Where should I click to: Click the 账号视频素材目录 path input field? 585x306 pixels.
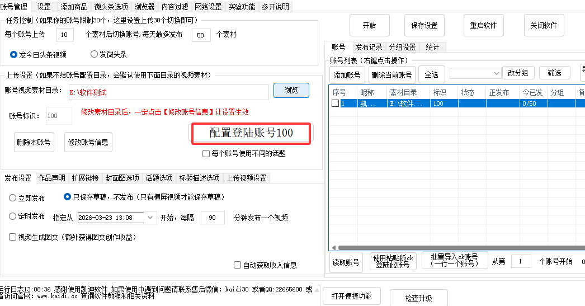[168, 92]
